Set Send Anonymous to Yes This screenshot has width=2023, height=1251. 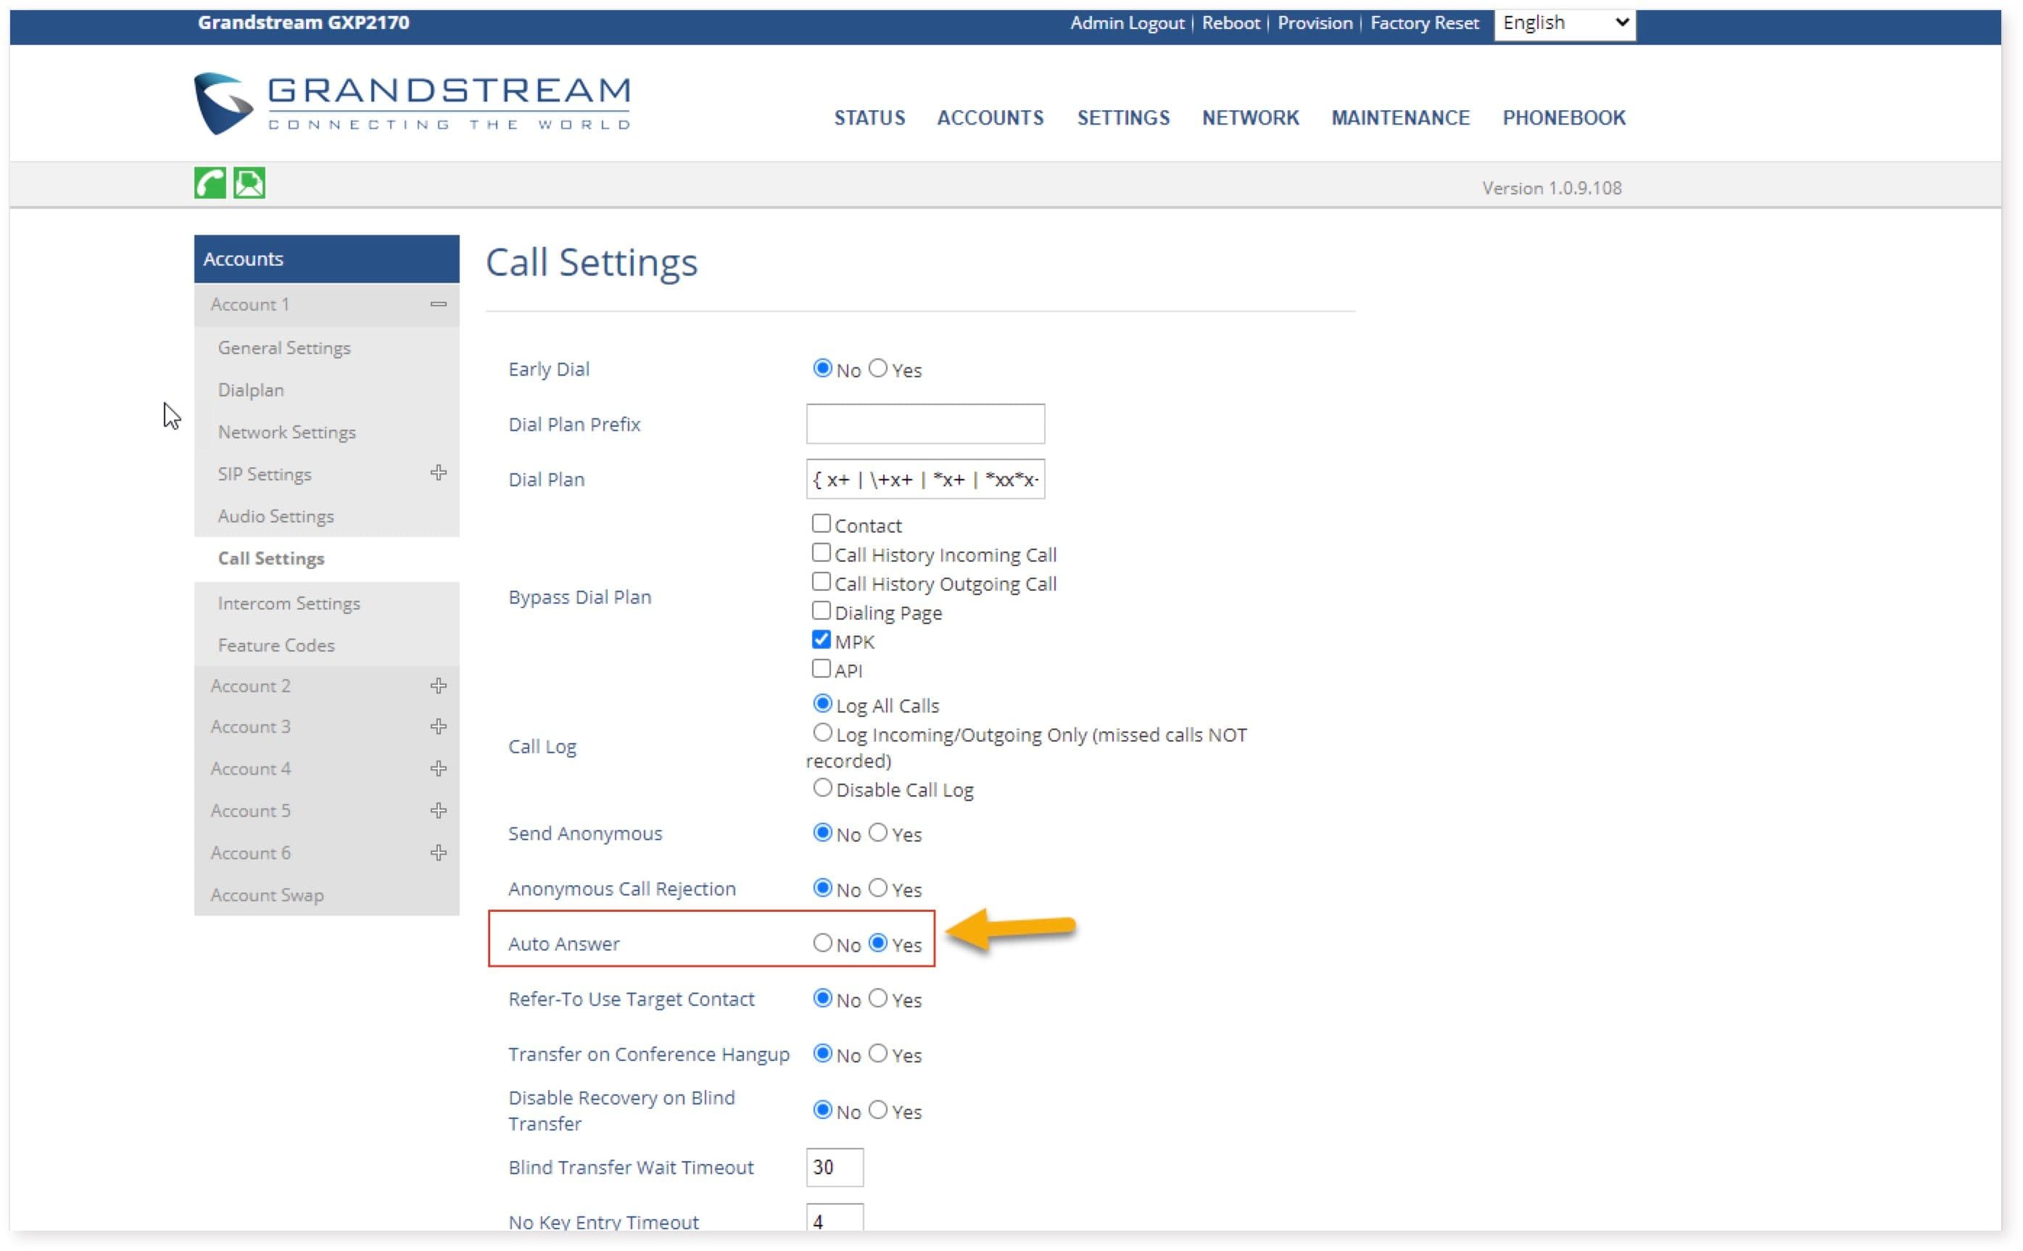click(877, 834)
